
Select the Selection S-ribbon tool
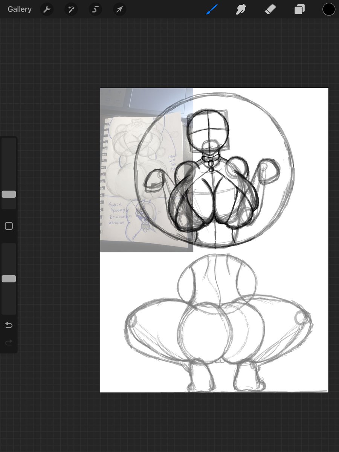tap(95, 9)
